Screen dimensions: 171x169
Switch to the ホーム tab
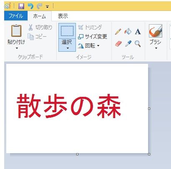point(40,16)
